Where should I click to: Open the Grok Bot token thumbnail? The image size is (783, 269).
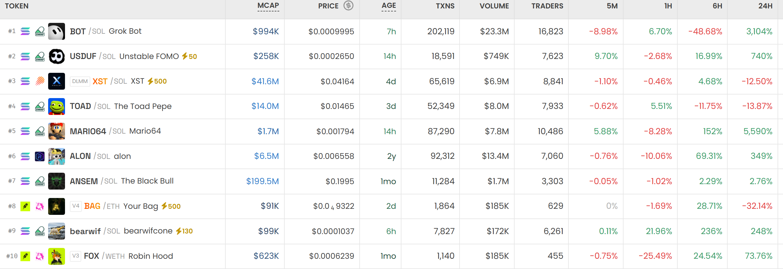pyautogui.click(x=57, y=31)
